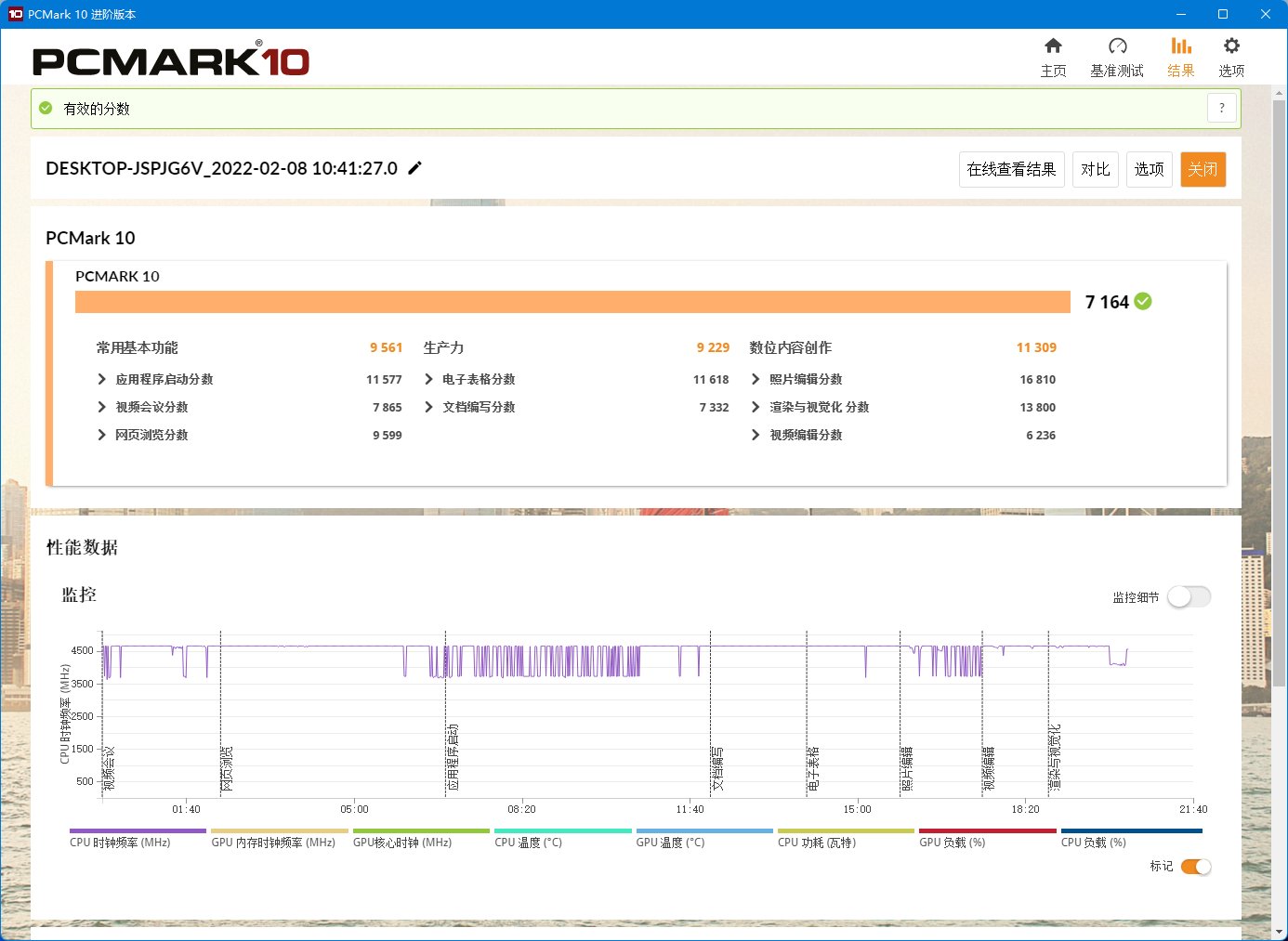Click the green valid score checkmark icon

pos(46,109)
